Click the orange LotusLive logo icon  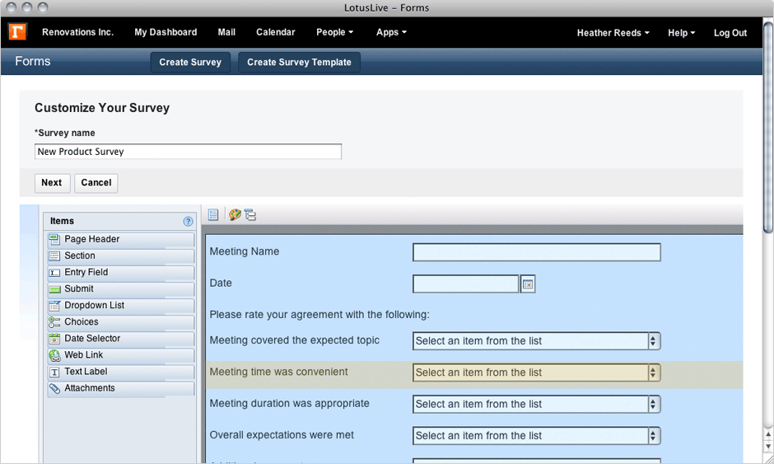coord(17,32)
